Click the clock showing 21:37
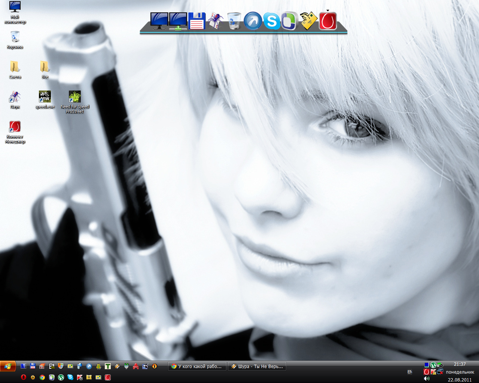The width and height of the screenshot is (479, 383). click(x=460, y=364)
